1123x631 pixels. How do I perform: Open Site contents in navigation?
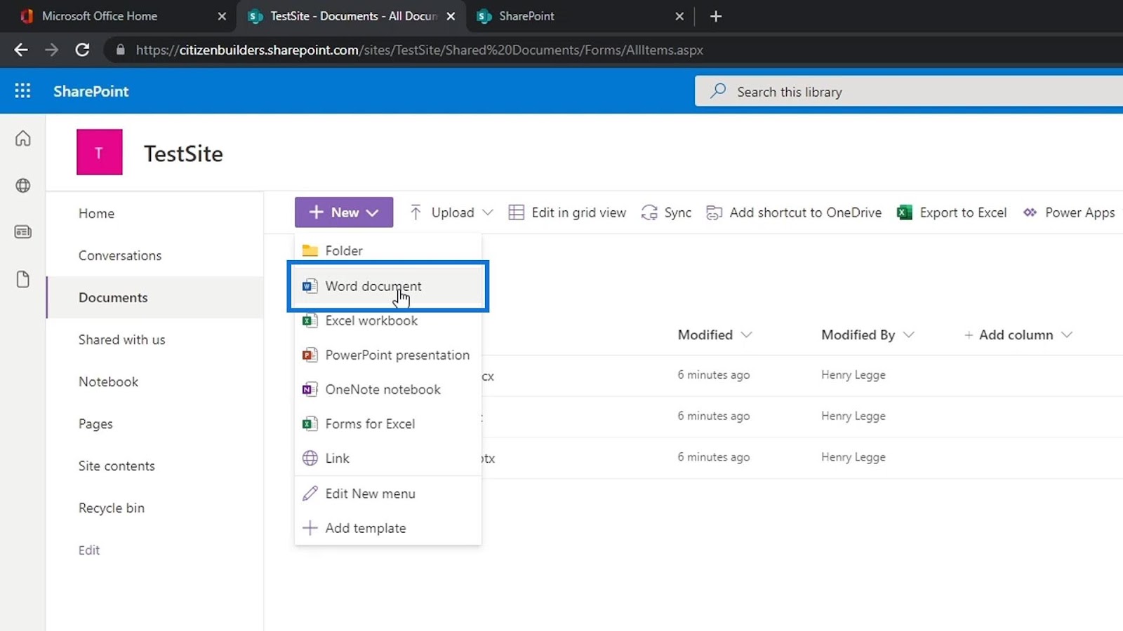[117, 466]
